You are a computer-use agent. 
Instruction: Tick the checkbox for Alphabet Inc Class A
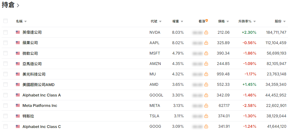pyautogui.click(x=5, y=95)
